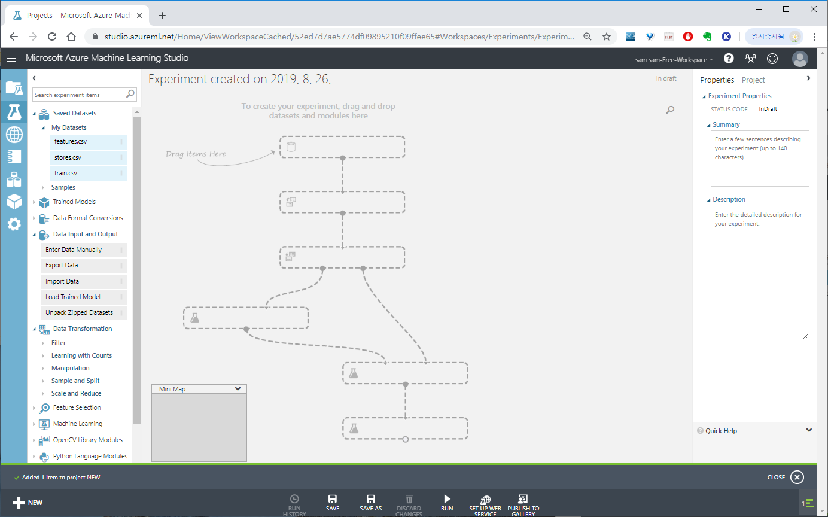The image size is (828, 517).
Task: Collapse the Experiment Properties section
Action: tap(704, 96)
